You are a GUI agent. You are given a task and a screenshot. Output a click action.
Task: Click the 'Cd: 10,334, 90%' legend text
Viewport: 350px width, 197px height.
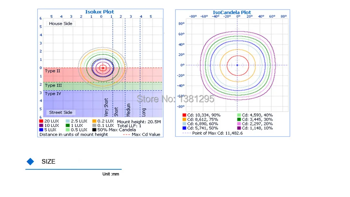[x=204, y=115]
